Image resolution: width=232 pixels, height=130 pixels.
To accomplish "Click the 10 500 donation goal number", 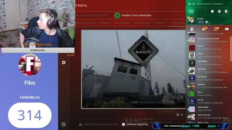I will (71, 55).
